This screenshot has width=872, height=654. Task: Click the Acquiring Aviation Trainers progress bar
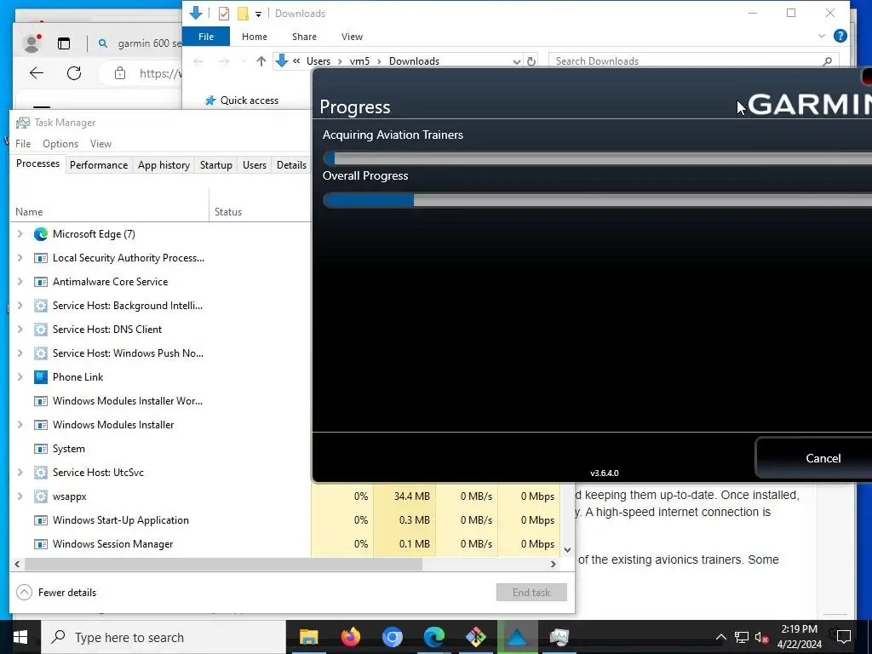point(597,158)
